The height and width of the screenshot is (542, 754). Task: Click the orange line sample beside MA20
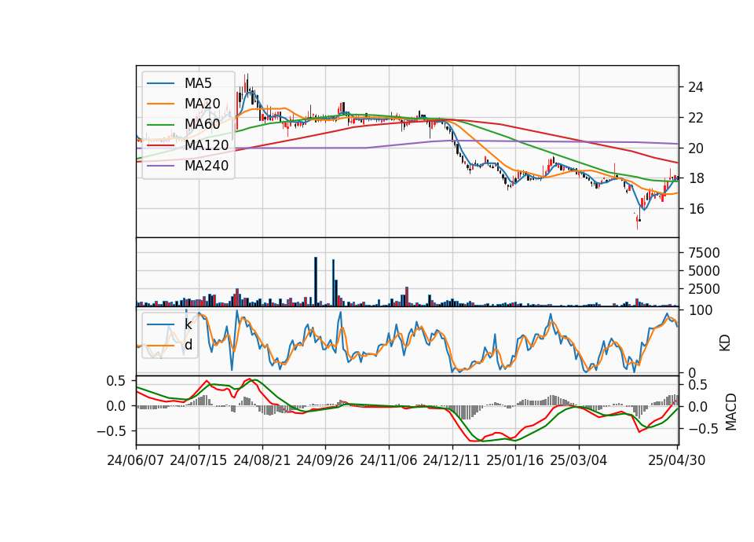click(x=160, y=104)
